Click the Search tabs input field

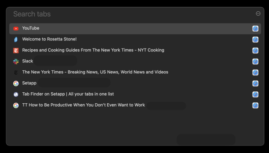(x=132, y=14)
